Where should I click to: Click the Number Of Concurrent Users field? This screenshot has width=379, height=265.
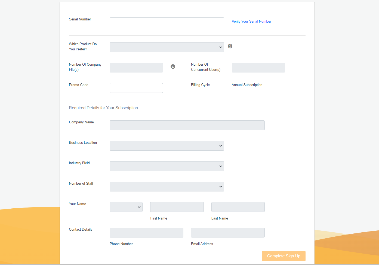pos(258,68)
